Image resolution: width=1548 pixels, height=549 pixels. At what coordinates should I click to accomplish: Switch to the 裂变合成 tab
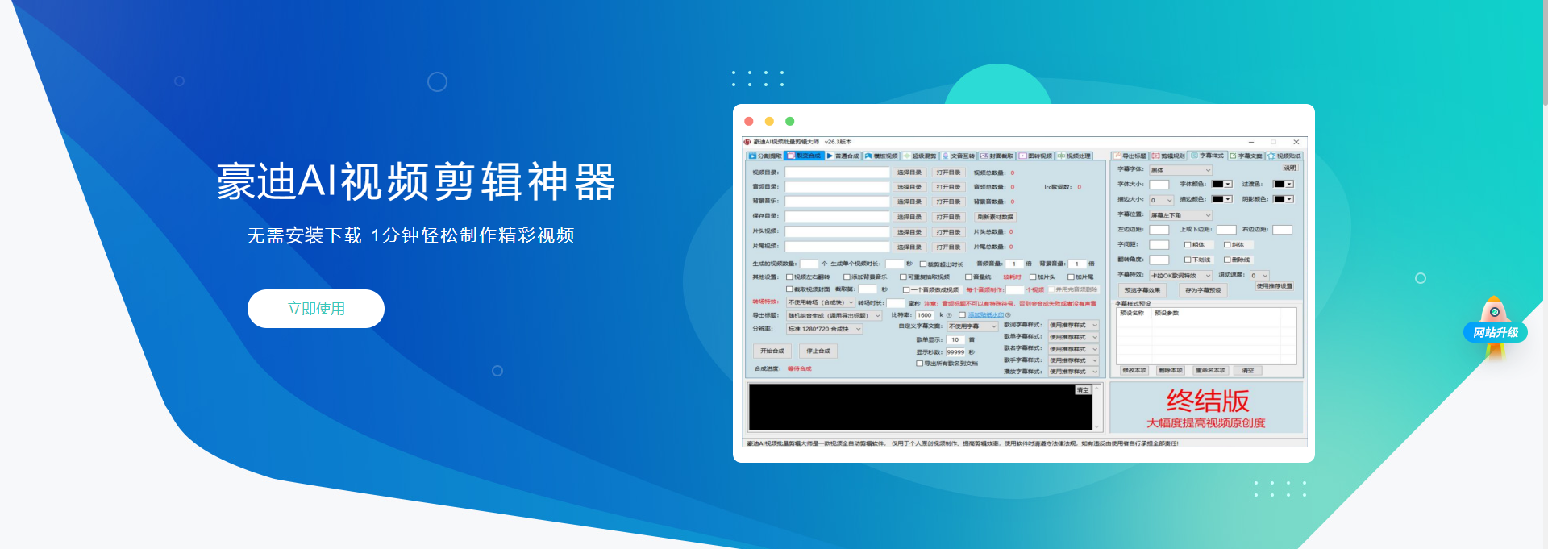(x=805, y=156)
